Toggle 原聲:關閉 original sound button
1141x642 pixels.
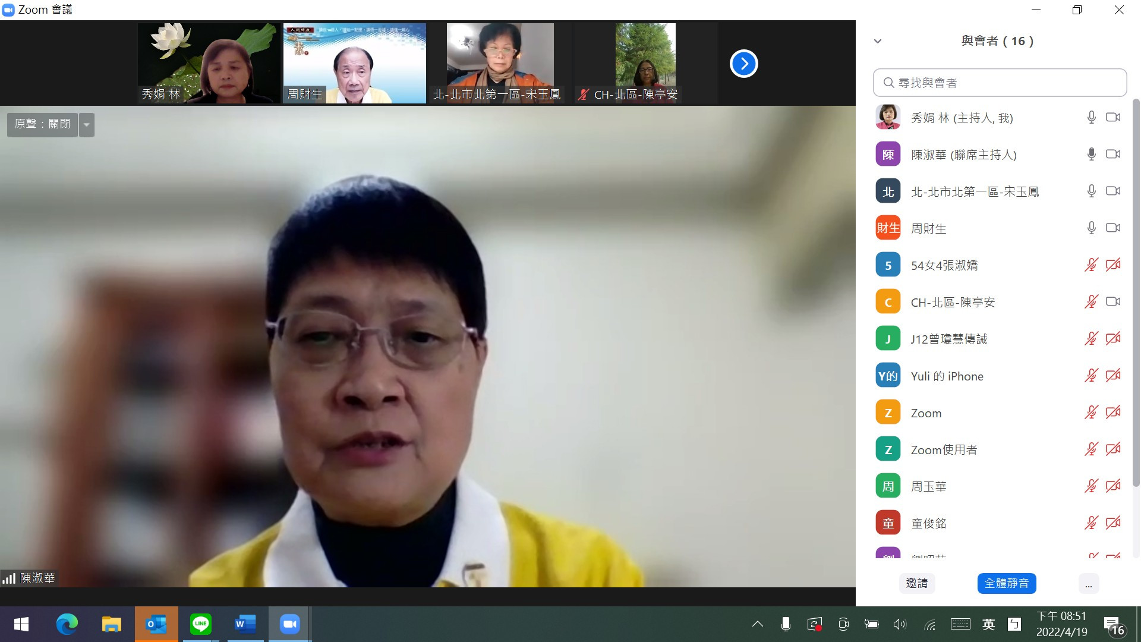(x=42, y=124)
